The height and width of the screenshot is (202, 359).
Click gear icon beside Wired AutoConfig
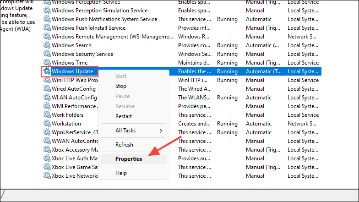tap(47, 89)
